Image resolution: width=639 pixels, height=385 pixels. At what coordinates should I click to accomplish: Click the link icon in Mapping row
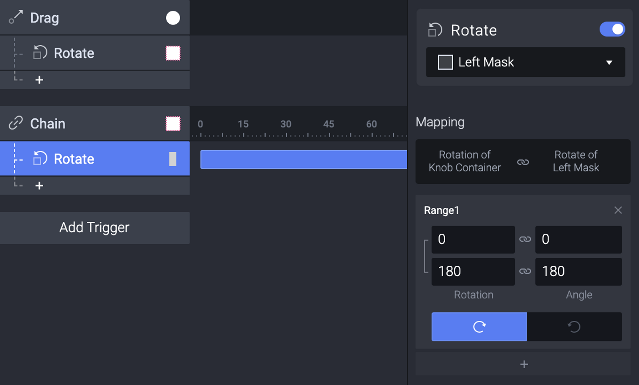tap(523, 162)
